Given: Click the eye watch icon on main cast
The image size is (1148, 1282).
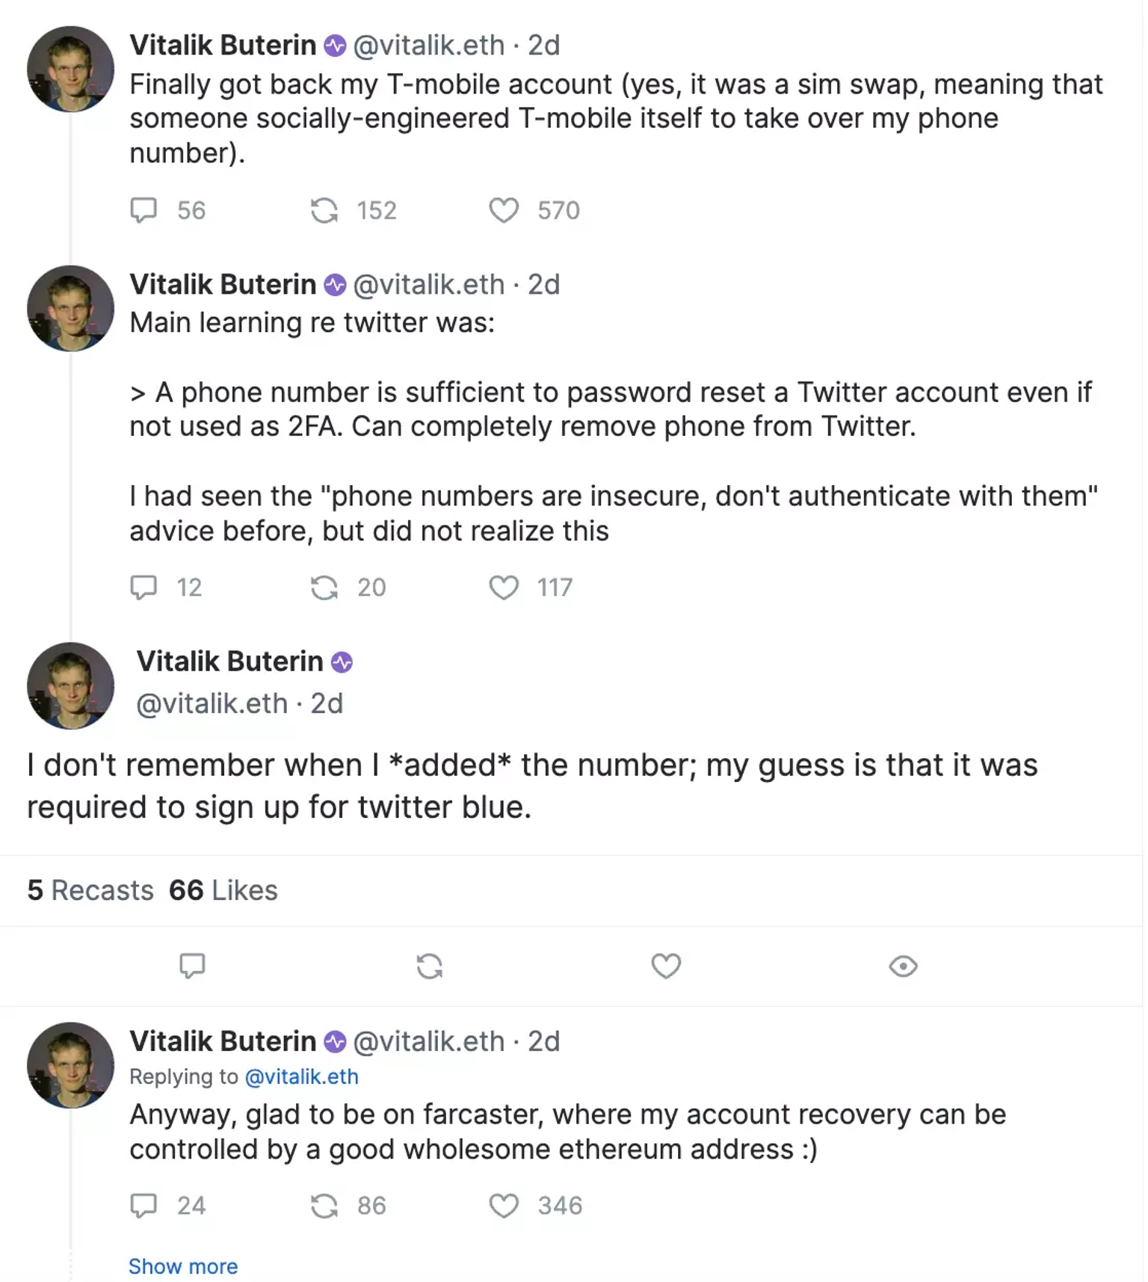Looking at the screenshot, I should click(903, 966).
